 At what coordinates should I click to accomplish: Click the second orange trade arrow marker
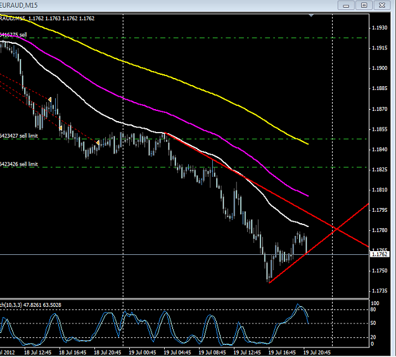click(x=60, y=128)
